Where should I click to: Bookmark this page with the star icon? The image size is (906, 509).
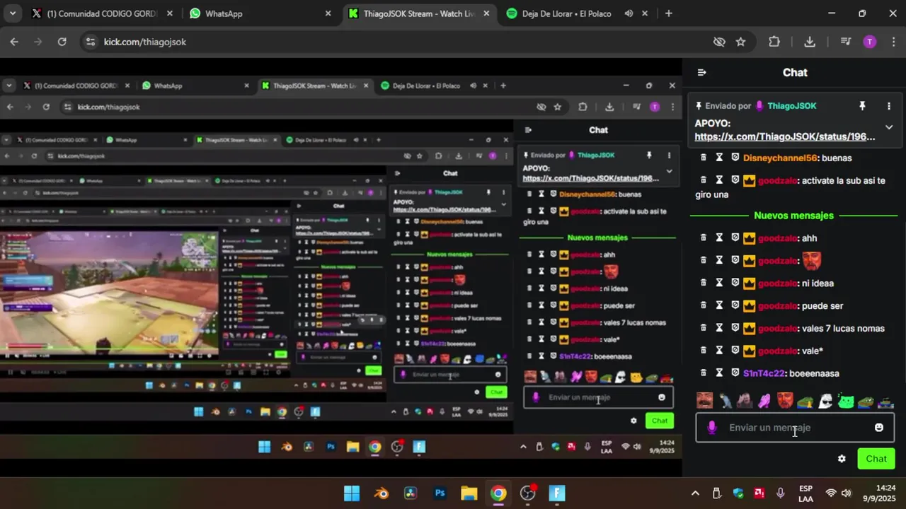(740, 42)
